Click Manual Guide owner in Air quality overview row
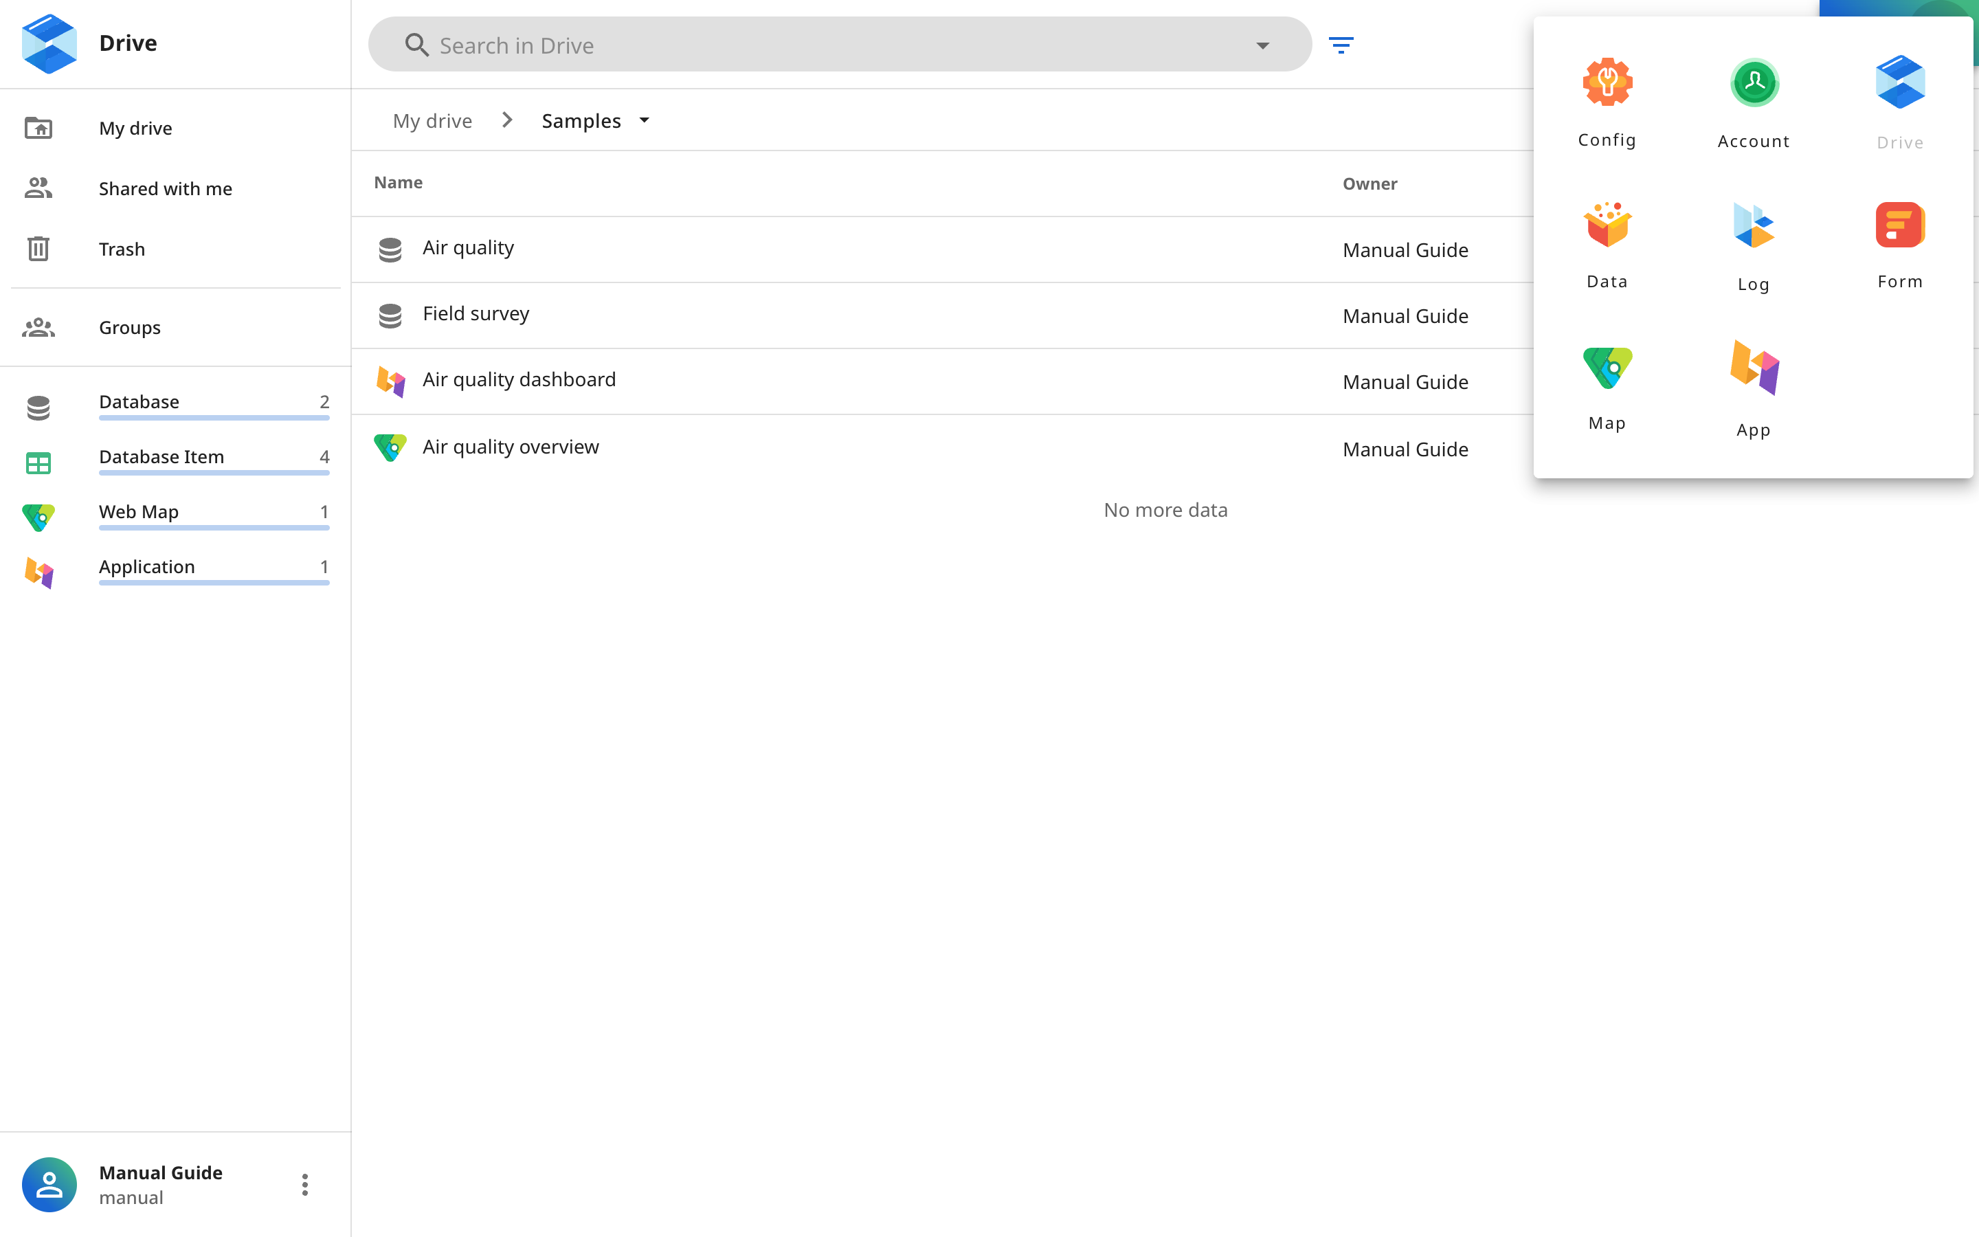Viewport: 1979px width, 1237px height. tap(1405, 449)
